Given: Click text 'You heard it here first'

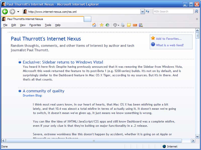Looking at the screenshot, I should click(x=39, y=67).
